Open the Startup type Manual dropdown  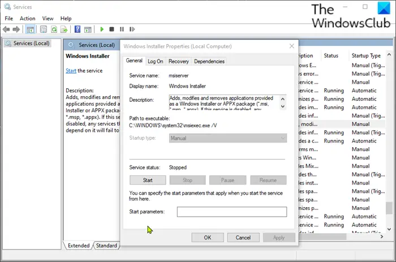pos(228,138)
